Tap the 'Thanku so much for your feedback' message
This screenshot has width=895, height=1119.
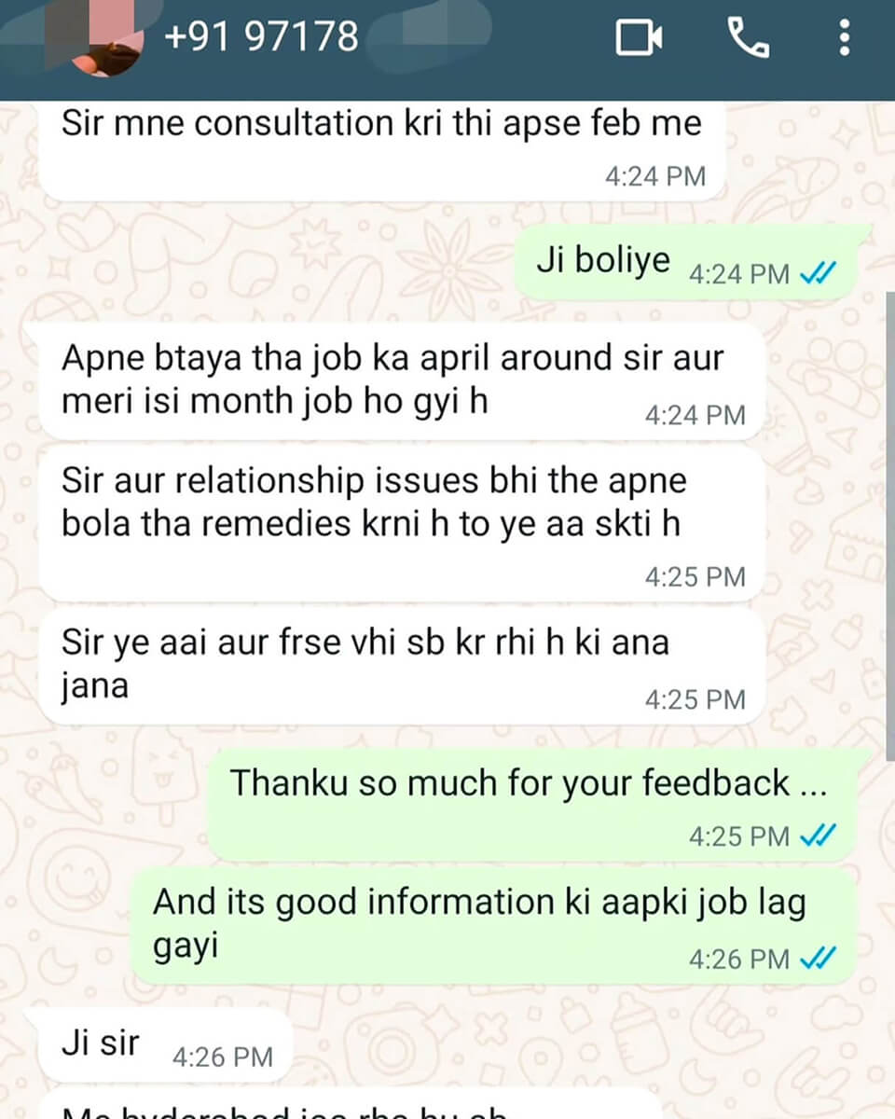(530, 804)
